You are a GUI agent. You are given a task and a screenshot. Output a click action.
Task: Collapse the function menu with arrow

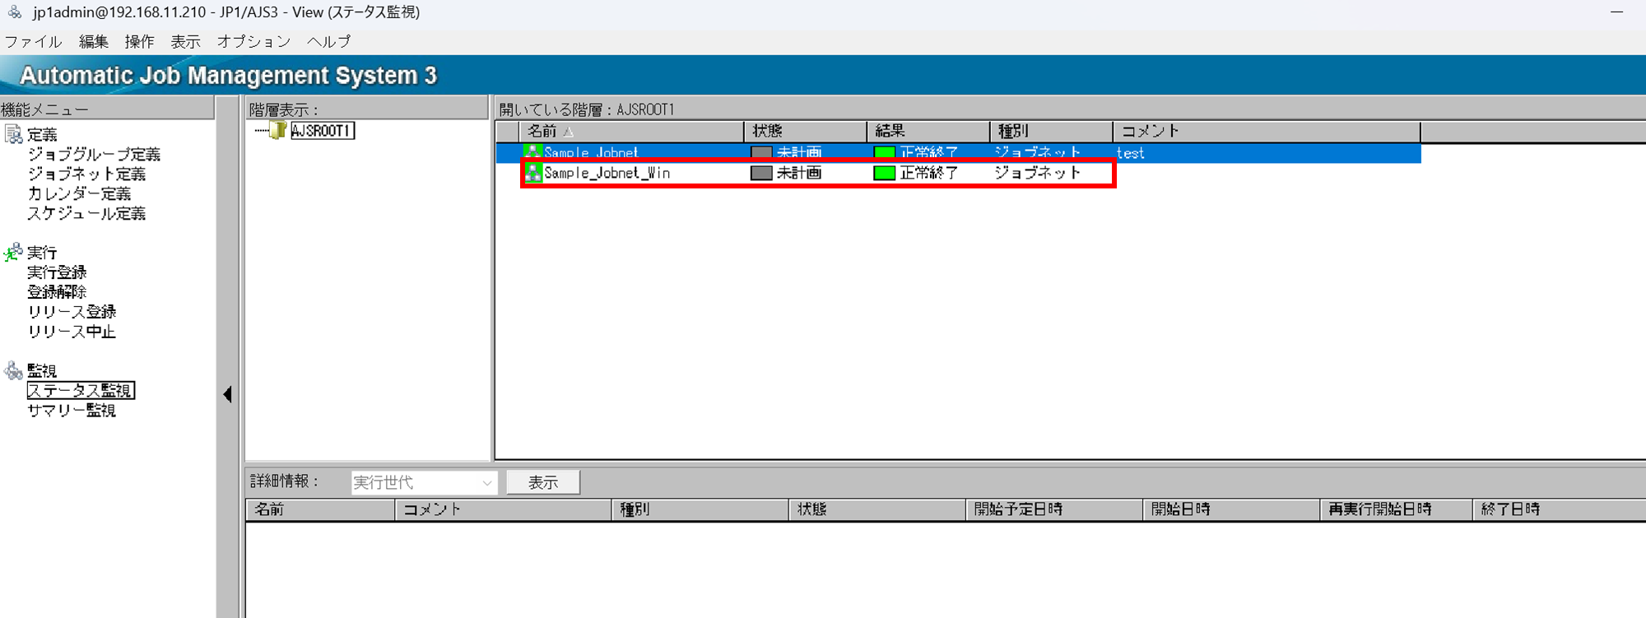(x=227, y=395)
